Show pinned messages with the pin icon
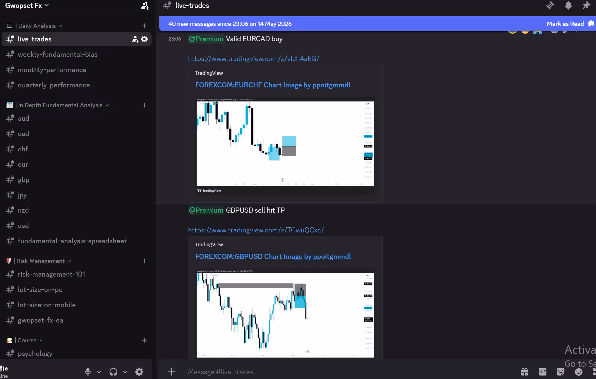This screenshot has height=379, width=596. coord(586,5)
